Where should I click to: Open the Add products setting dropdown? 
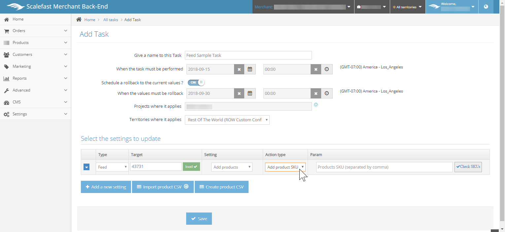click(232, 167)
